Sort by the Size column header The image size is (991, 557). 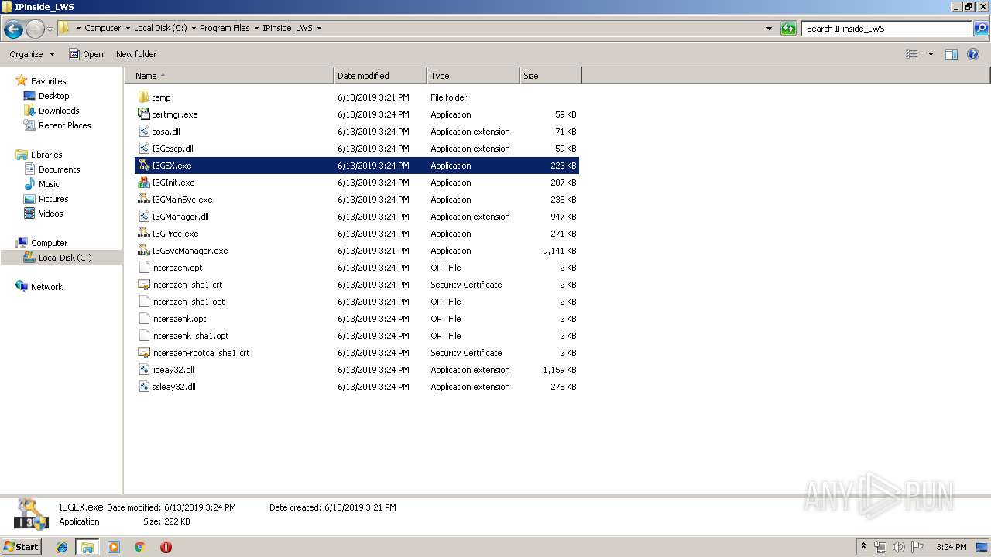click(x=550, y=76)
